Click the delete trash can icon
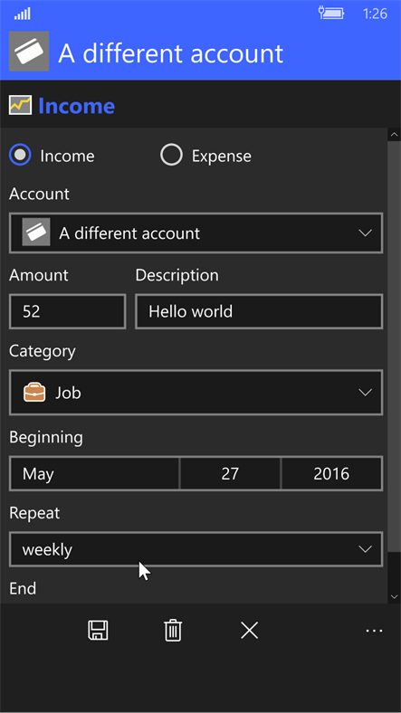Viewport: 401px width, 713px height. [x=173, y=631]
